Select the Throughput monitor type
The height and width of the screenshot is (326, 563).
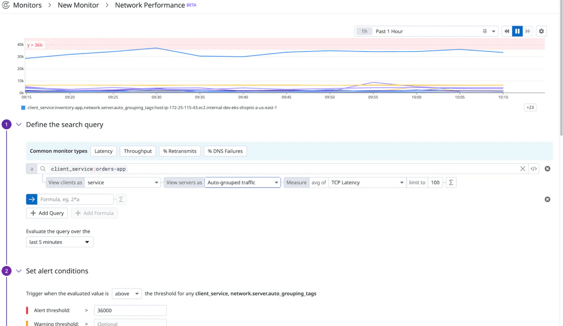pyautogui.click(x=138, y=151)
